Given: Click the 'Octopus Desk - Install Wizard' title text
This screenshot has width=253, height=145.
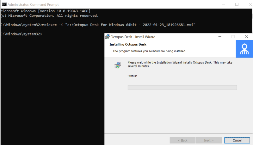Looking at the screenshot, I should (133, 37).
